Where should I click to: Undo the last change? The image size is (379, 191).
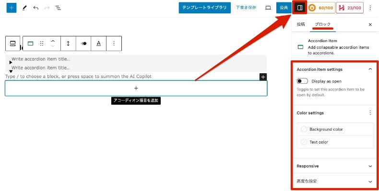point(36,8)
